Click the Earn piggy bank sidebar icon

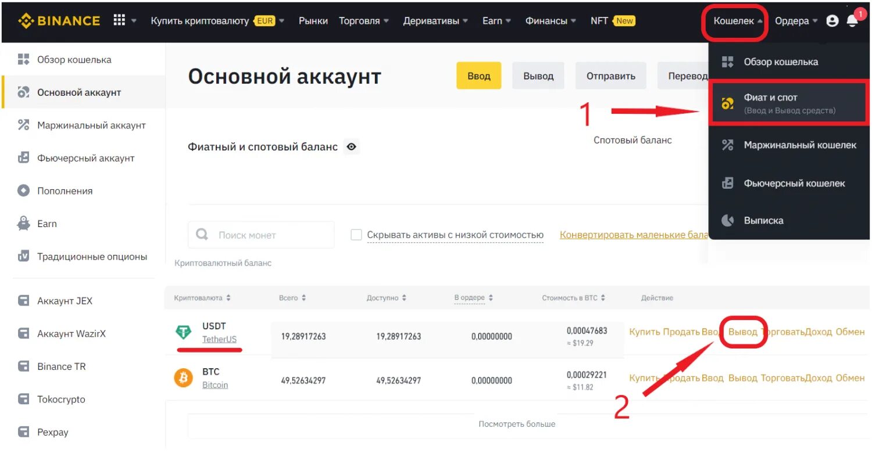click(23, 224)
